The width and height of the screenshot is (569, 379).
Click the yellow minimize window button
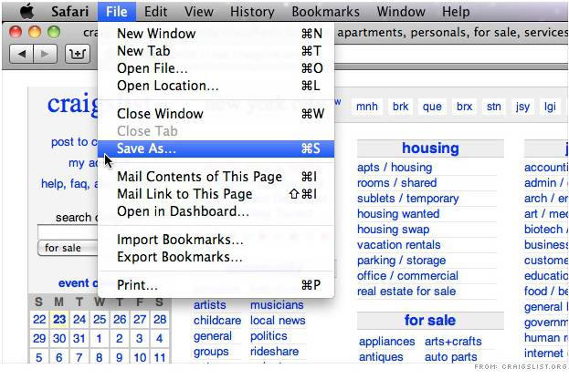[35, 32]
